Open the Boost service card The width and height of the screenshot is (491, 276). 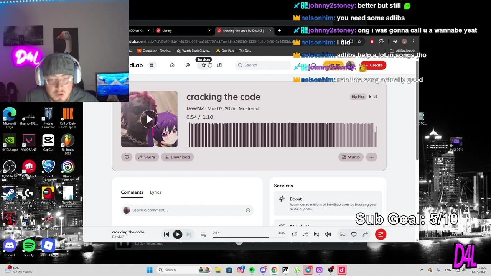point(328,204)
